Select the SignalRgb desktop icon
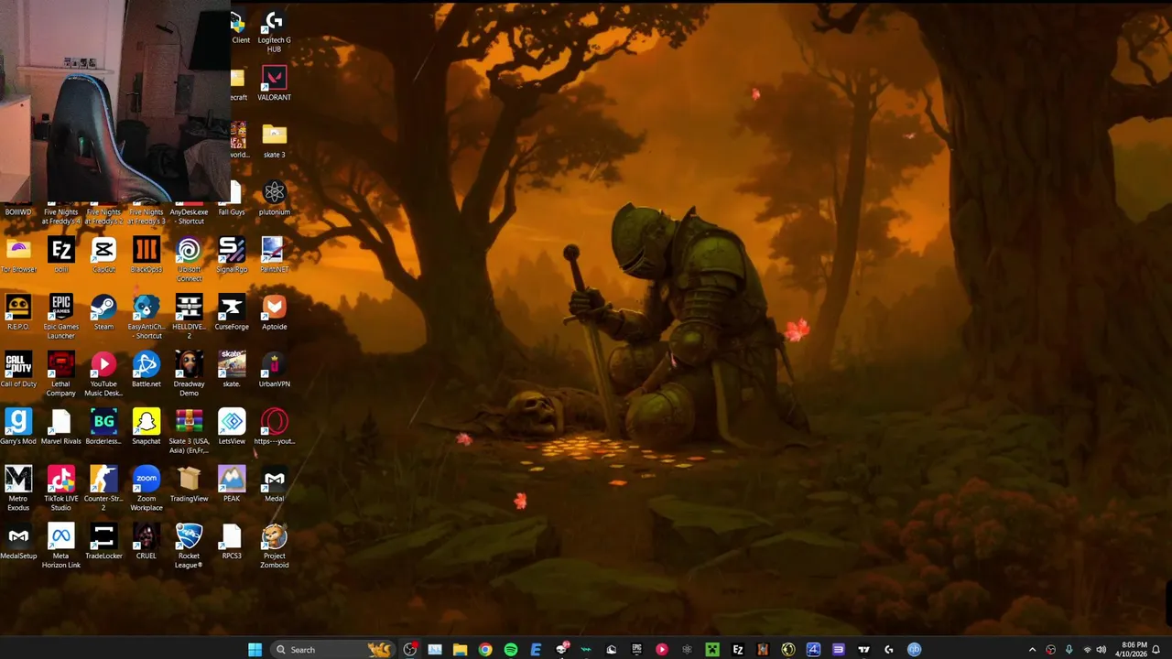This screenshot has height=659, width=1172. point(232,255)
